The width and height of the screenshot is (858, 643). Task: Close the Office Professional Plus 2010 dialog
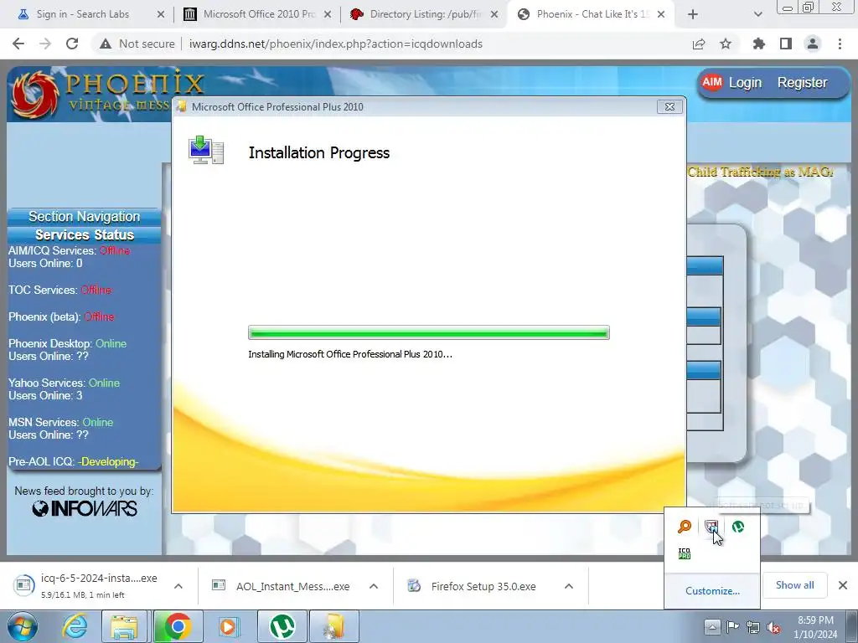[669, 106]
